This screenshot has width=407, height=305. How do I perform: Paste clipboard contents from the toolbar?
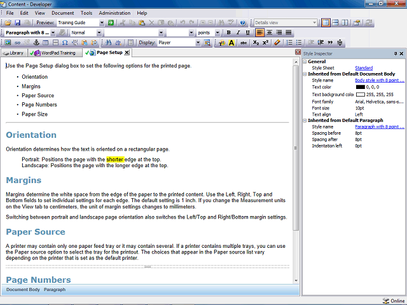tap(142, 23)
